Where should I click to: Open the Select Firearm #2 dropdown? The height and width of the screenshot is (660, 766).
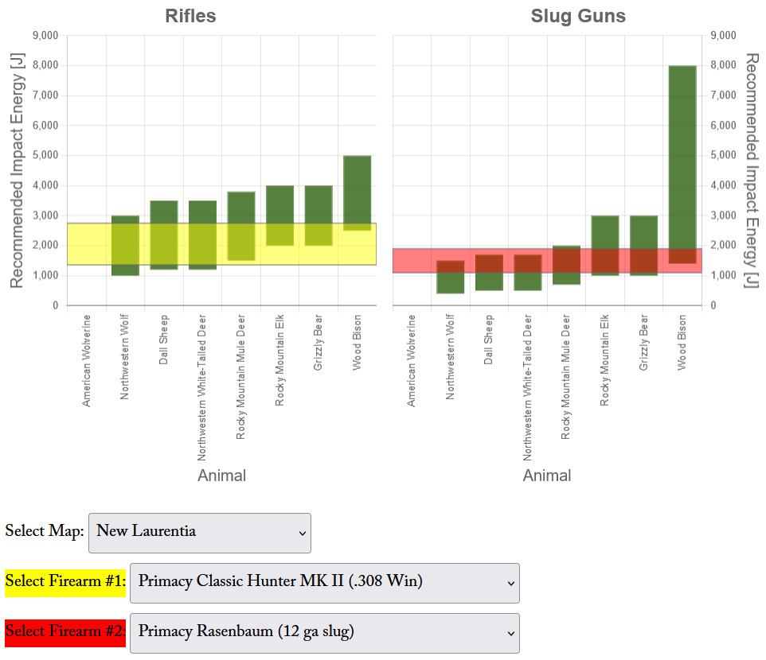[325, 633]
